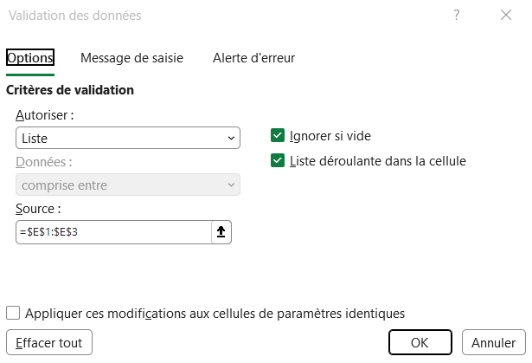
Task: Click the Source label
Action: [38, 209]
